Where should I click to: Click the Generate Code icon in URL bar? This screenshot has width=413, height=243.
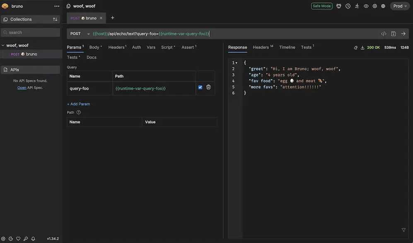384,34
